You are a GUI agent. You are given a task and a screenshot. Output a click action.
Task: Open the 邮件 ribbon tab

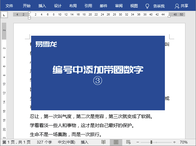104,6
